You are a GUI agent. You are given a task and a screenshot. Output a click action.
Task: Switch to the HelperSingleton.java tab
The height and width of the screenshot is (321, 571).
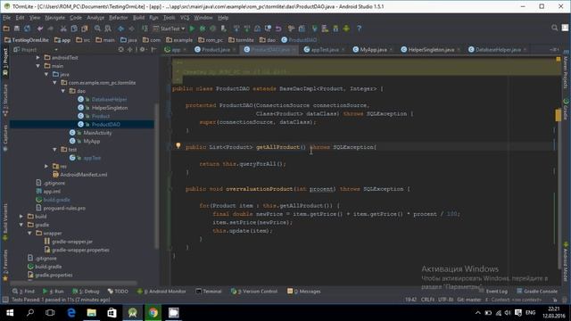pos(431,50)
